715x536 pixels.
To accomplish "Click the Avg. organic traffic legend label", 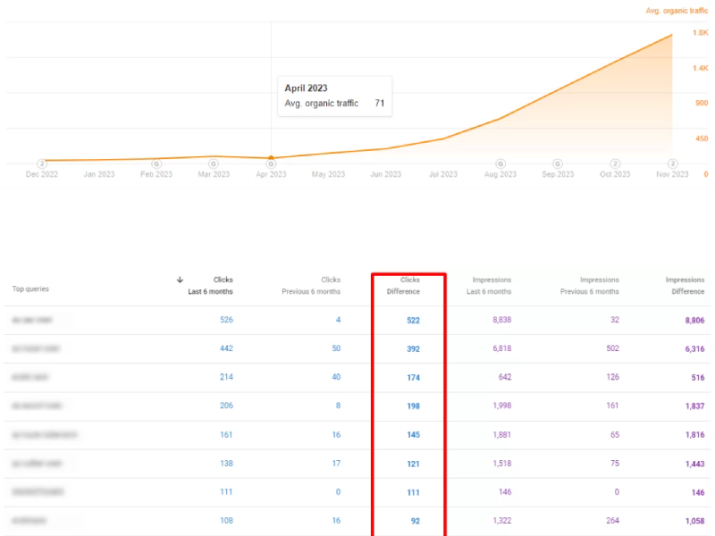I will [677, 11].
